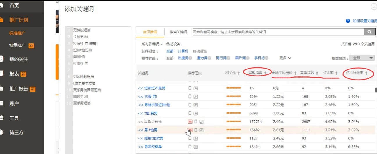This screenshot has width=377, height=154.
Task: Click the phone icon in 短袖t恤款男 row
Action: [190, 138]
